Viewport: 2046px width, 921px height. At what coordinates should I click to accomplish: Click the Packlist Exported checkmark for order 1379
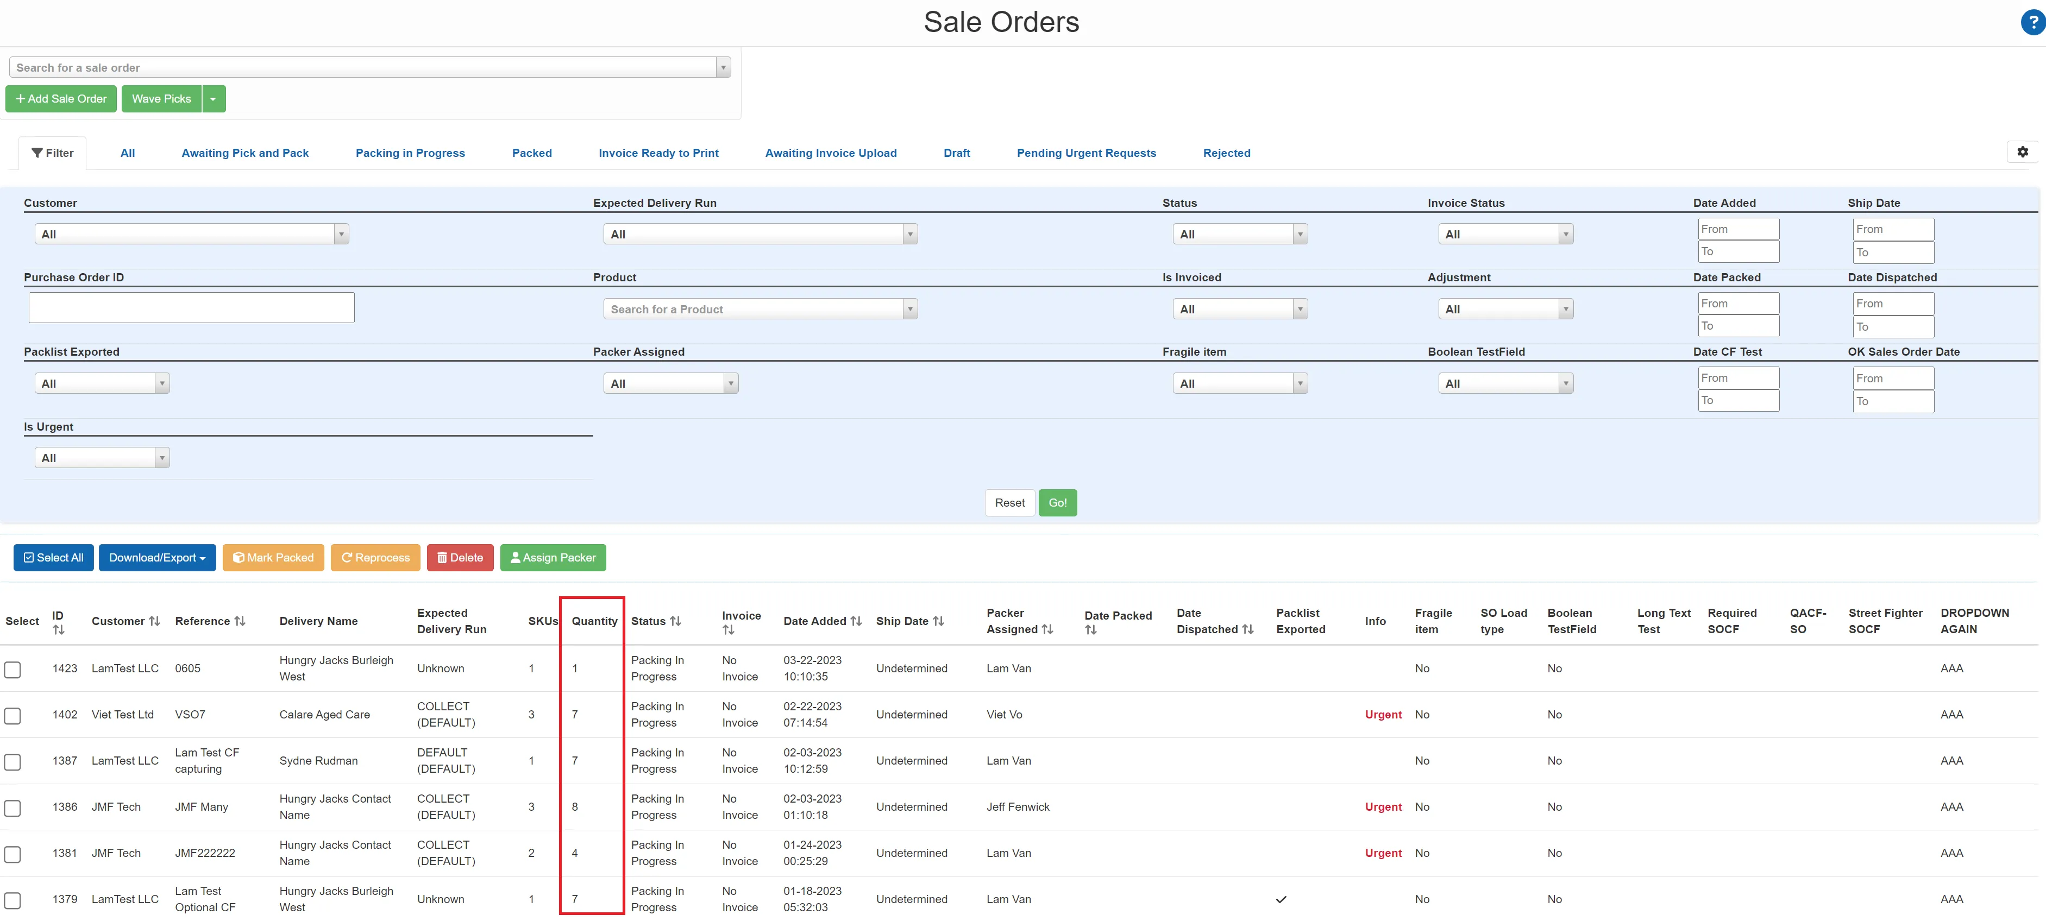[x=1281, y=900]
